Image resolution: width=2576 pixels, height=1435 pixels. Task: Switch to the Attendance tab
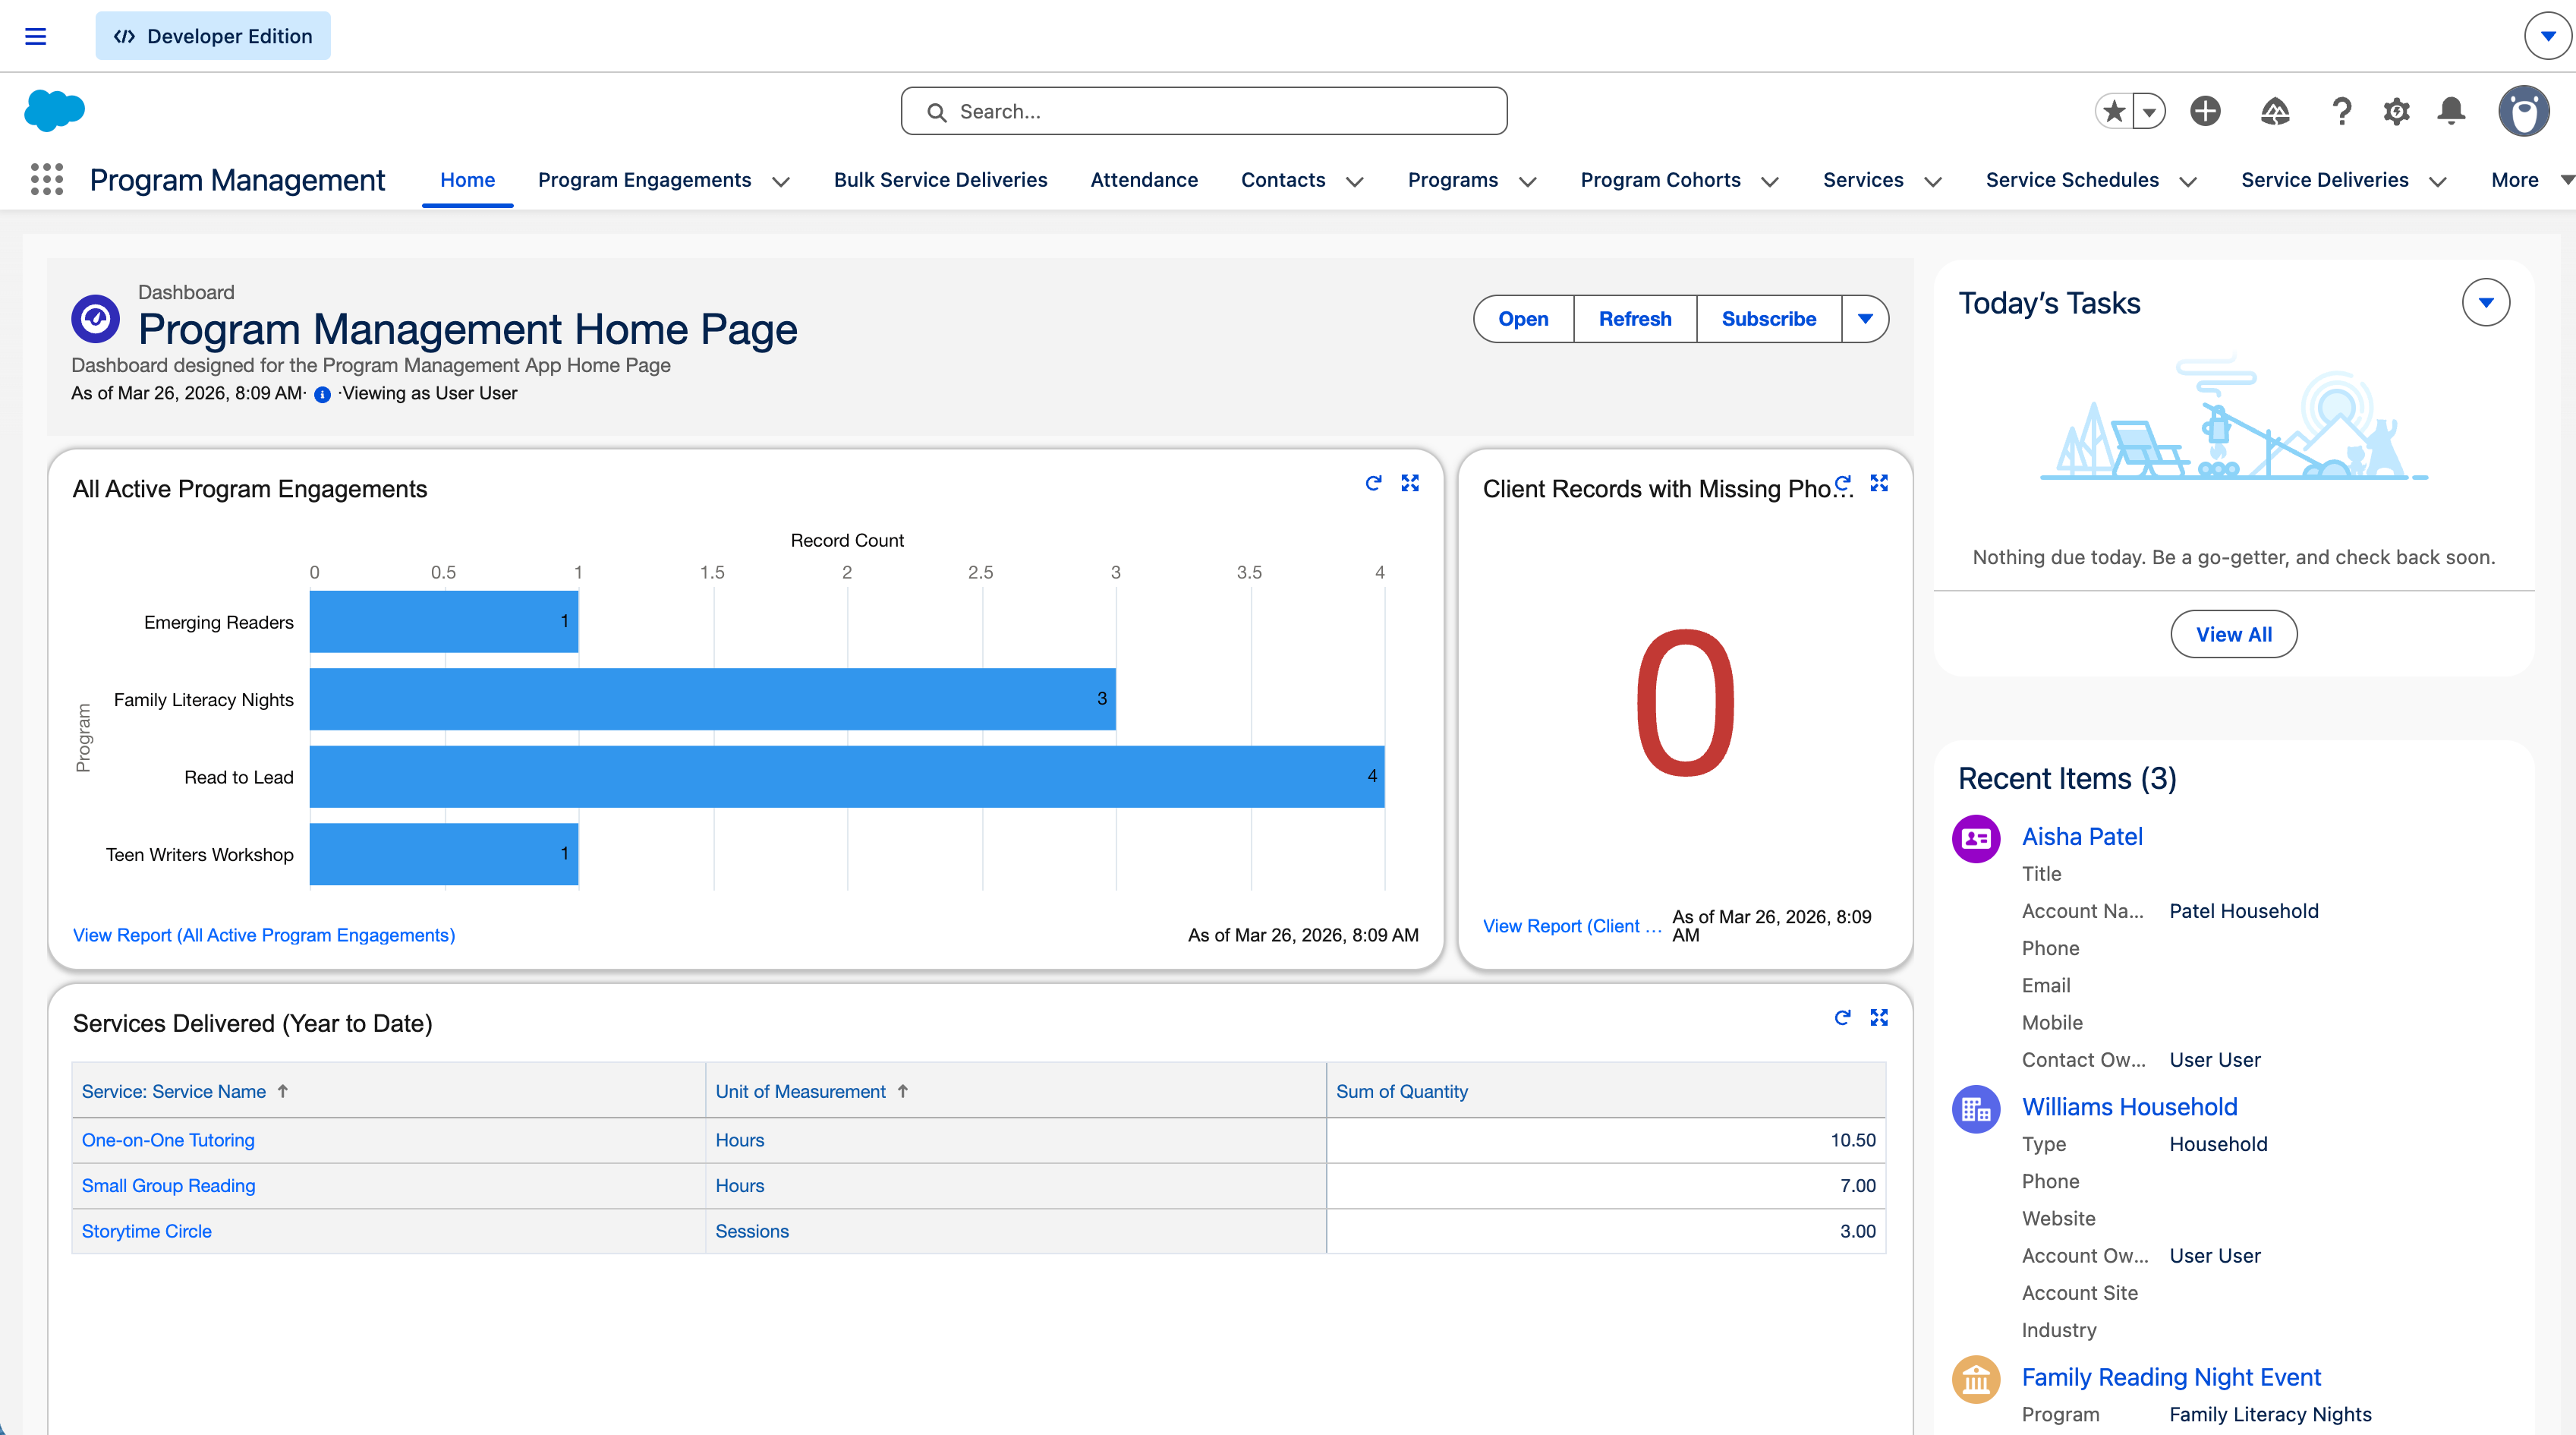coord(1144,180)
